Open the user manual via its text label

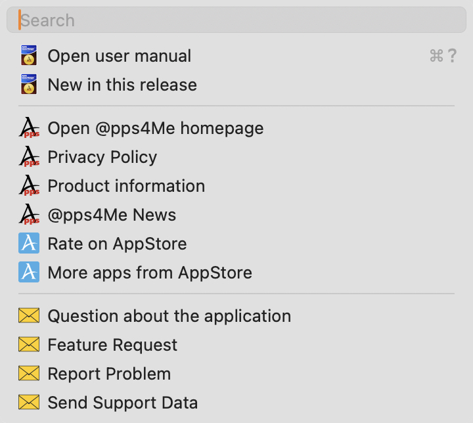(x=119, y=56)
